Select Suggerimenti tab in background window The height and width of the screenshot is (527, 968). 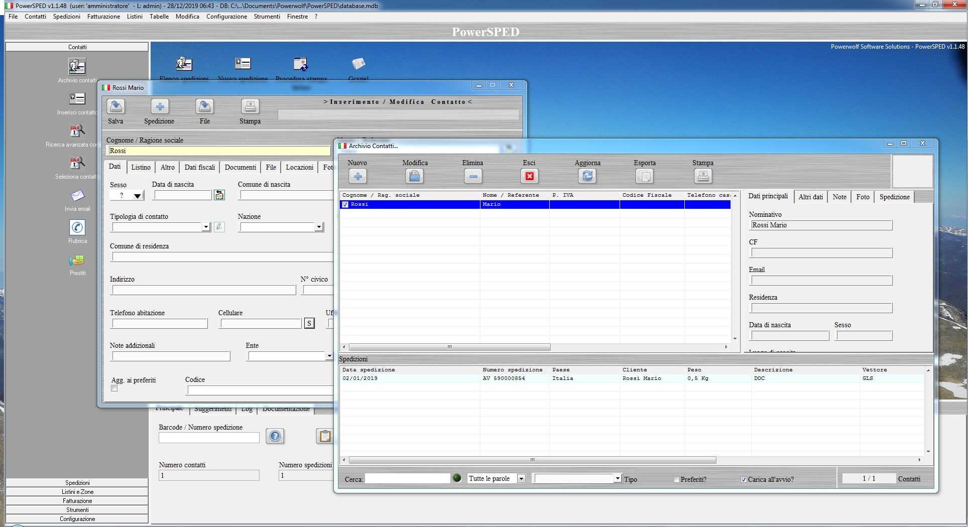(x=213, y=409)
